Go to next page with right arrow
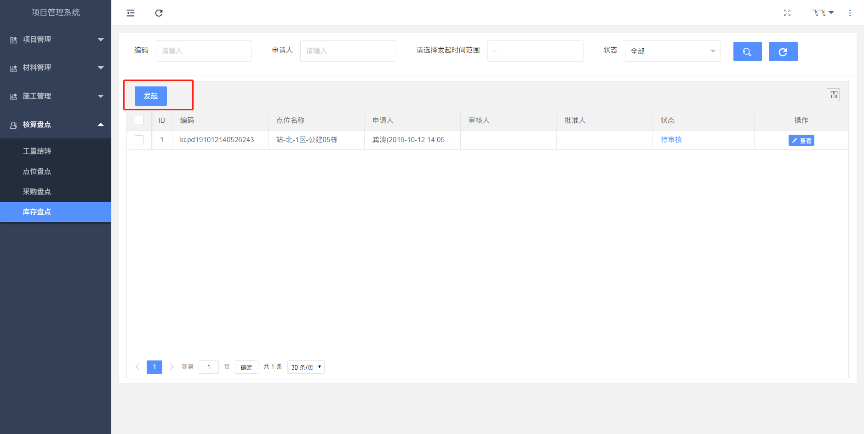 (x=172, y=367)
